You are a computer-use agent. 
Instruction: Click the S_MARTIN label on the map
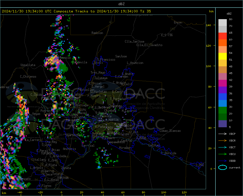[x=112, y=120]
